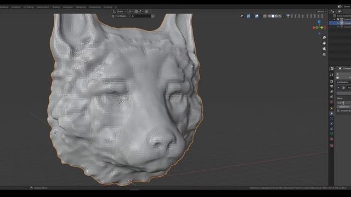This screenshot has width=351, height=197.
Task: Open the Sculpting workspace tab
Action: tap(16, 7)
